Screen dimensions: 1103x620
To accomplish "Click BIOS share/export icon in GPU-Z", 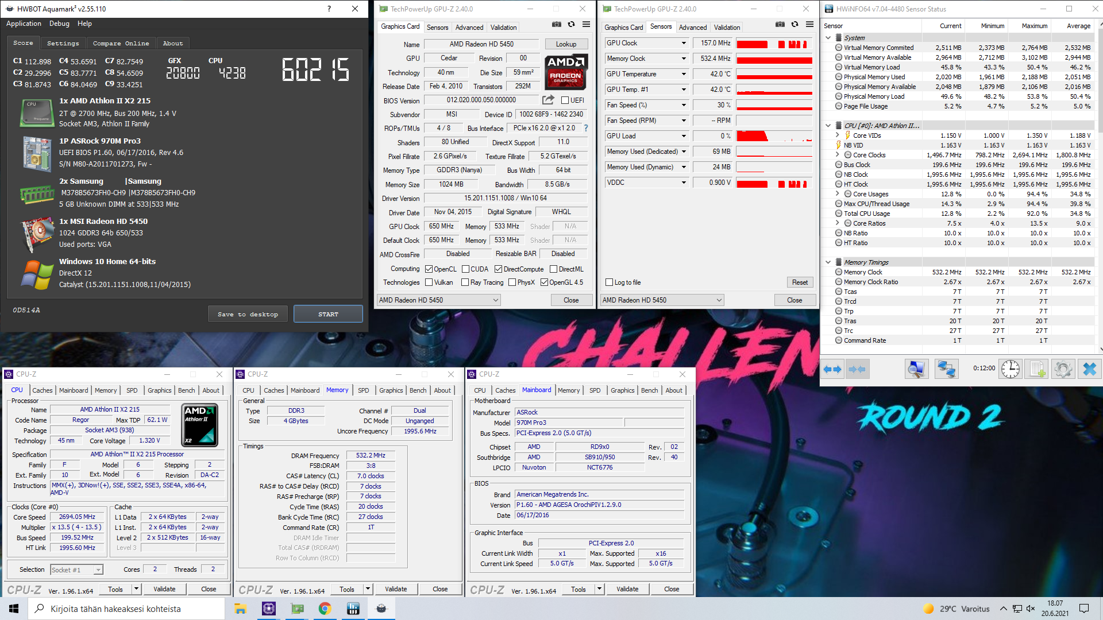I will [549, 100].
